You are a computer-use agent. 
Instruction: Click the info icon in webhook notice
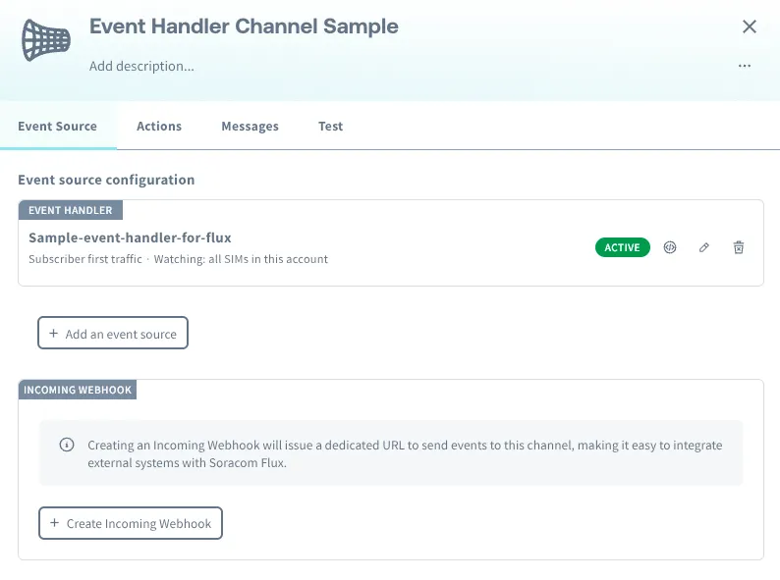point(67,445)
